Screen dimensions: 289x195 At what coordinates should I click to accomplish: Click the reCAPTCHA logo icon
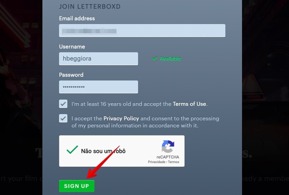(168, 146)
